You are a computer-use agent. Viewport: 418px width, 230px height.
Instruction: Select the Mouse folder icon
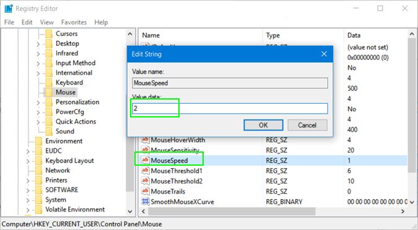coord(49,92)
